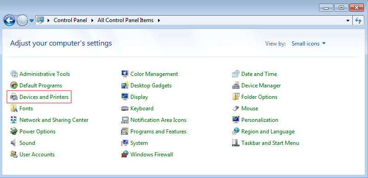Open the Programs and Features link
The width and height of the screenshot is (368, 178).
click(159, 132)
